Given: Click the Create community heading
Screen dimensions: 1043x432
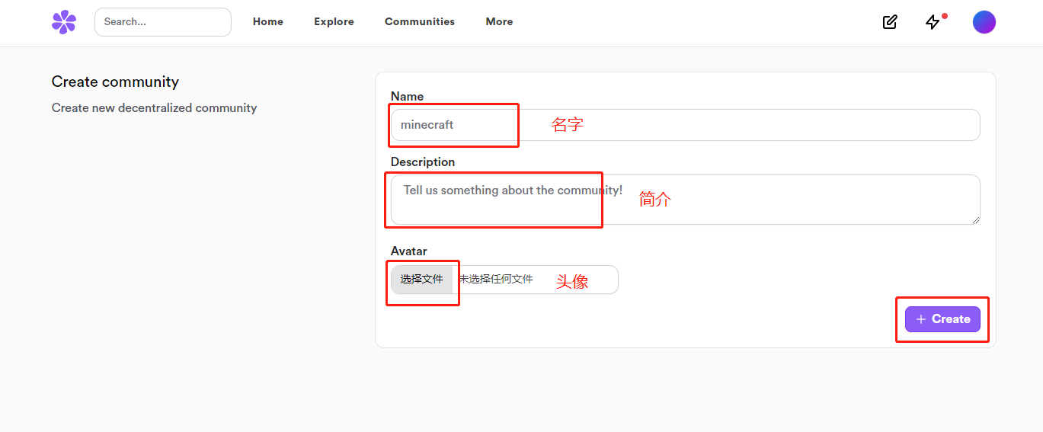Looking at the screenshot, I should click(x=115, y=82).
